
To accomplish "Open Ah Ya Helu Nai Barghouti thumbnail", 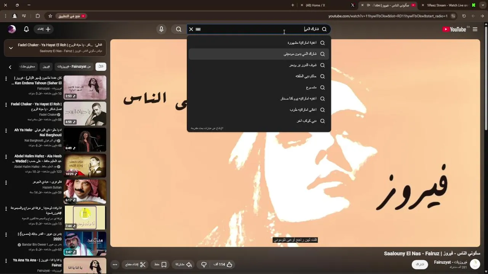I will pyautogui.click(x=85, y=140).
